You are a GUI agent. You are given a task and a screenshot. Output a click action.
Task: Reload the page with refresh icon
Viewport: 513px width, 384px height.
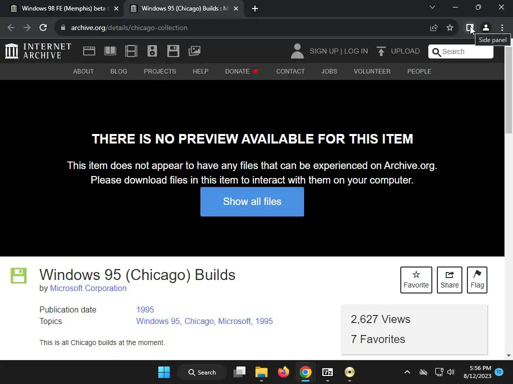click(43, 28)
